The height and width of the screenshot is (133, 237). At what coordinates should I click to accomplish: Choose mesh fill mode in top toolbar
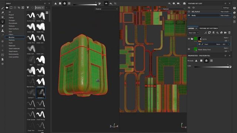[x=64, y=3]
